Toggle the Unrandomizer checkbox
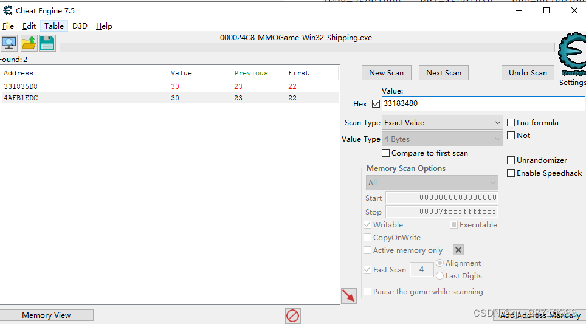Screen dimensions: 586x324 click(x=511, y=160)
